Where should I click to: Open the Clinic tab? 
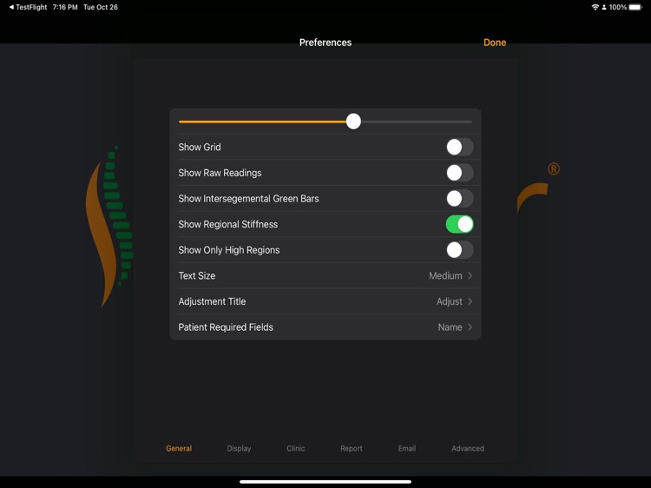pyautogui.click(x=296, y=449)
